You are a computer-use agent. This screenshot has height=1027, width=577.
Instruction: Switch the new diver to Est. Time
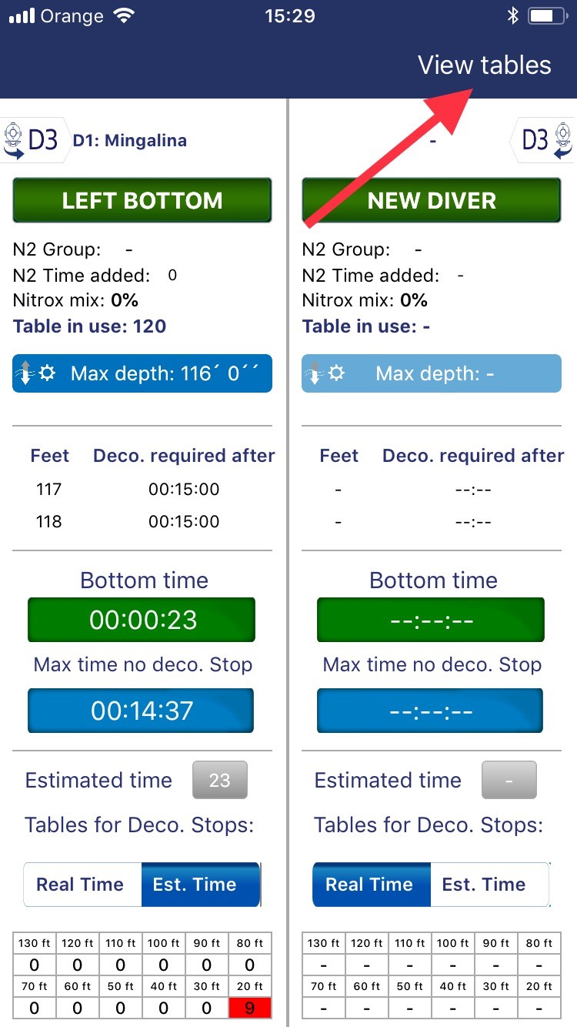pyautogui.click(x=489, y=884)
